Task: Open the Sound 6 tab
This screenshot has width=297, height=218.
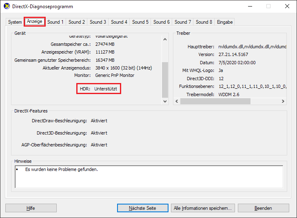Action: coord(162,22)
